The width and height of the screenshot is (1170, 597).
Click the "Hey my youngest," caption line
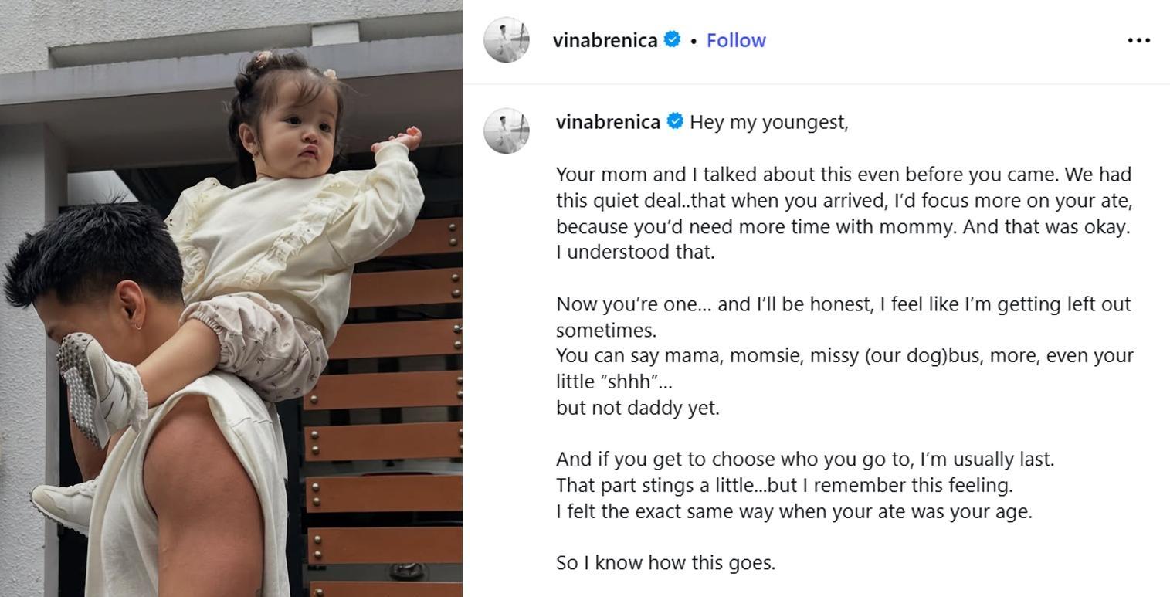pos(768,122)
